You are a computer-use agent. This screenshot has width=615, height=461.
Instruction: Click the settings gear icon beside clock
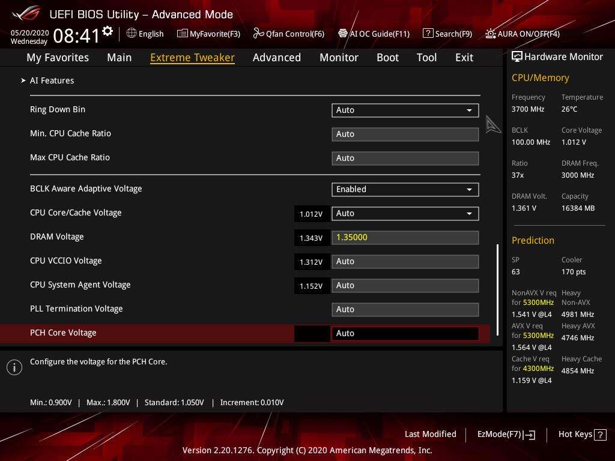point(108,31)
